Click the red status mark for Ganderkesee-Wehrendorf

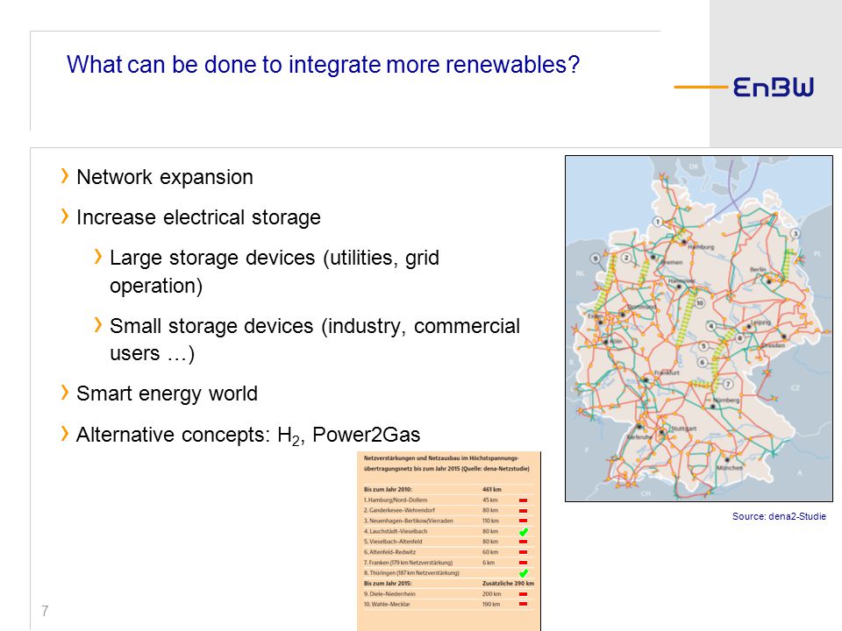523,511
